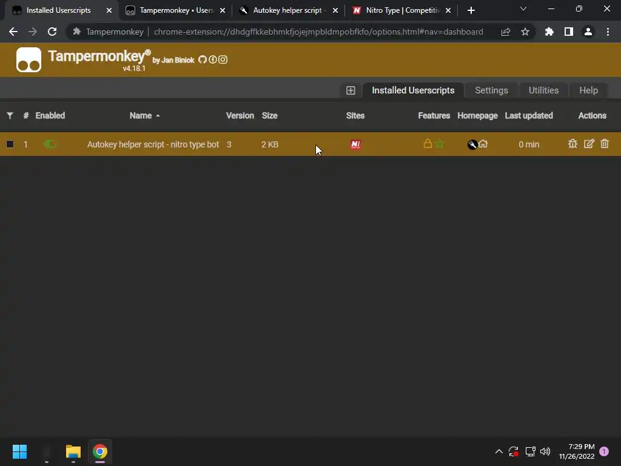The width and height of the screenshot is (621, 466).
Task: Open the Windows Start menu
Action: (x=19, y=451)
